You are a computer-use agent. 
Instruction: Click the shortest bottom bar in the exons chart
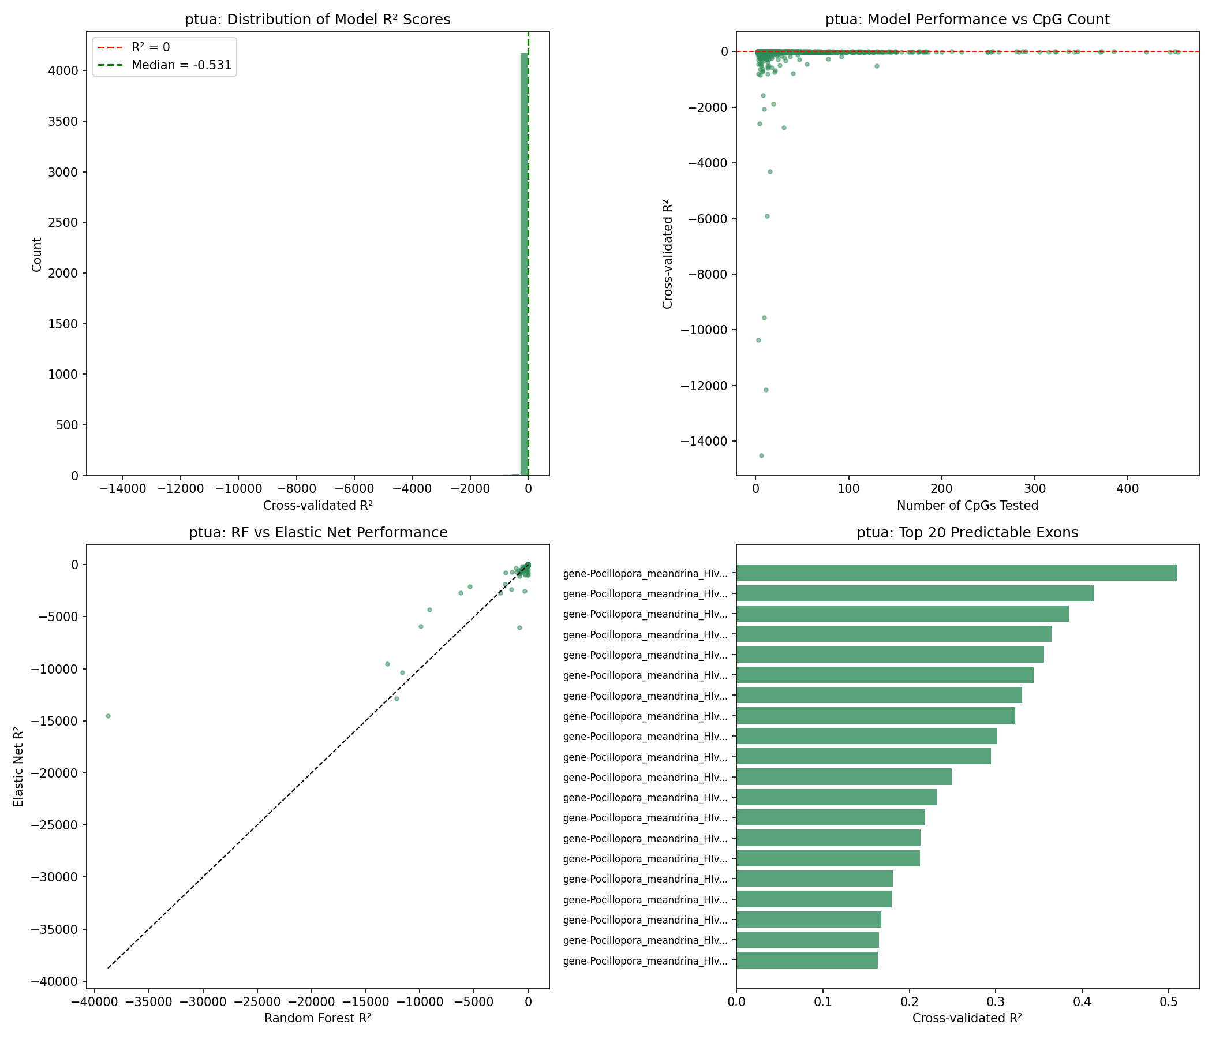click(x=807, y=960)
